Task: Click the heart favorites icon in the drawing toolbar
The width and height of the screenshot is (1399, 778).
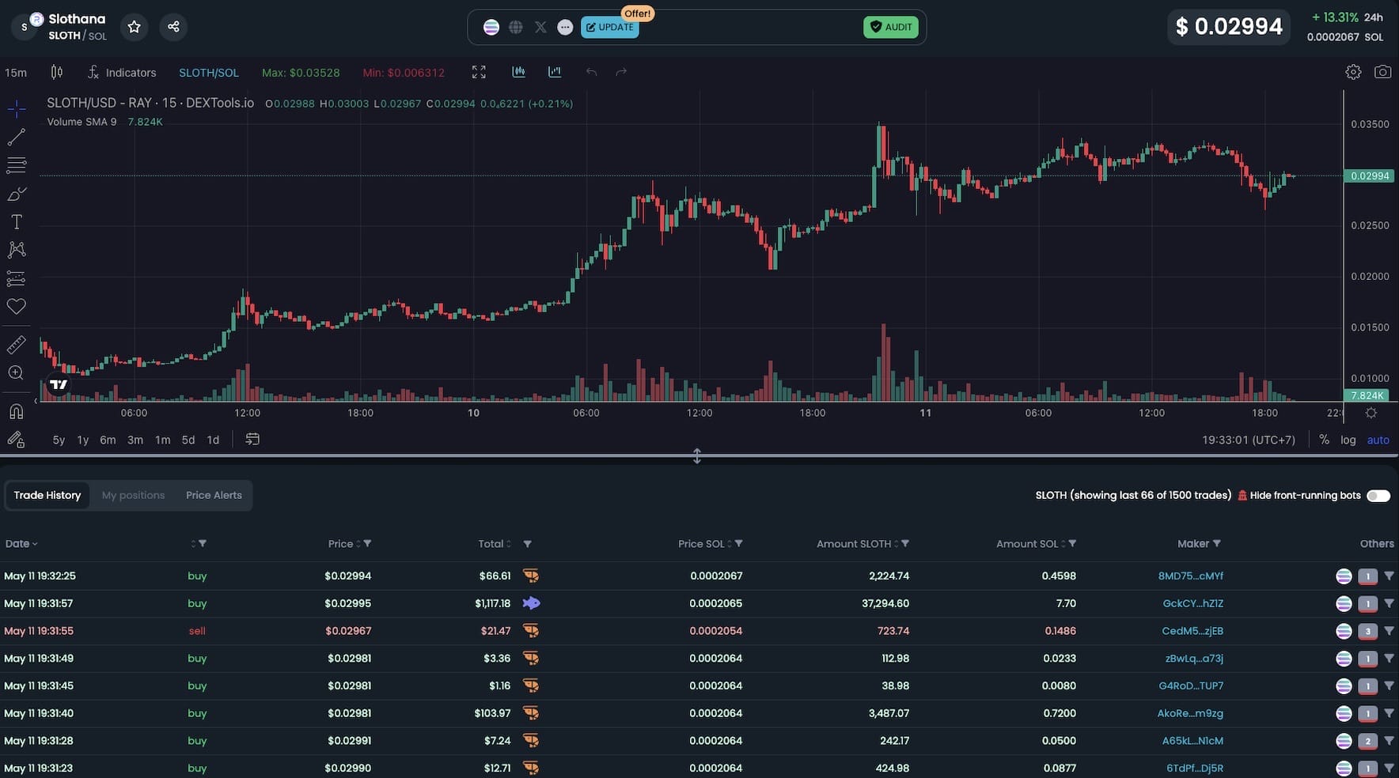Action: (x=16, y=307)
